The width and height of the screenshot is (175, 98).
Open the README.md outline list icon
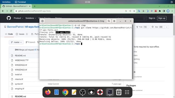(x=12, y=96)
